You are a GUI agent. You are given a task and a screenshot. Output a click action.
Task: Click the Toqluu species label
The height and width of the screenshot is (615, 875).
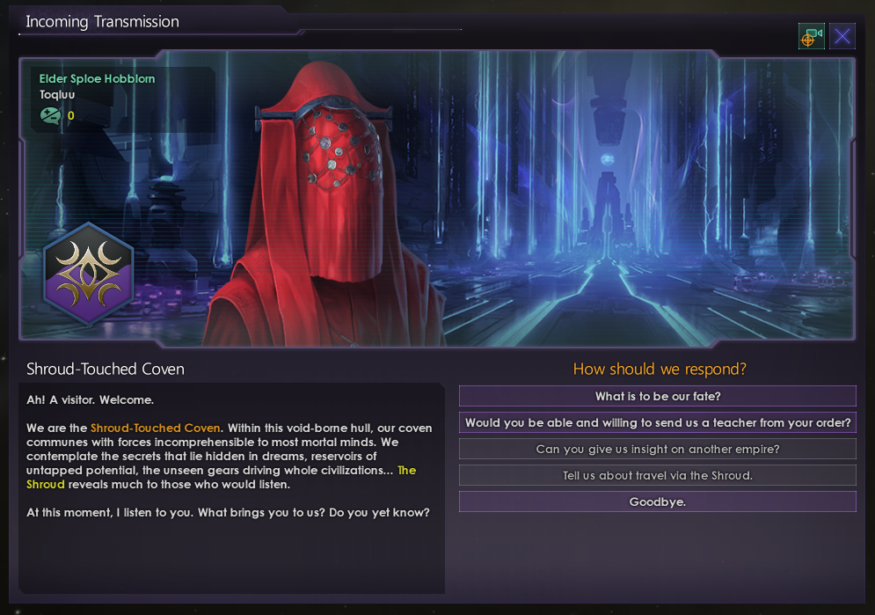(57, 94)
